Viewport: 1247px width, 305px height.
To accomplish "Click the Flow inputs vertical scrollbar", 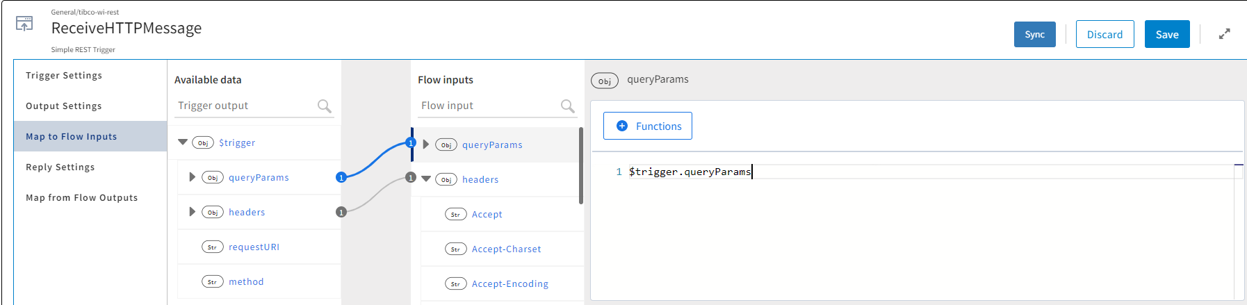I will 581,167.
